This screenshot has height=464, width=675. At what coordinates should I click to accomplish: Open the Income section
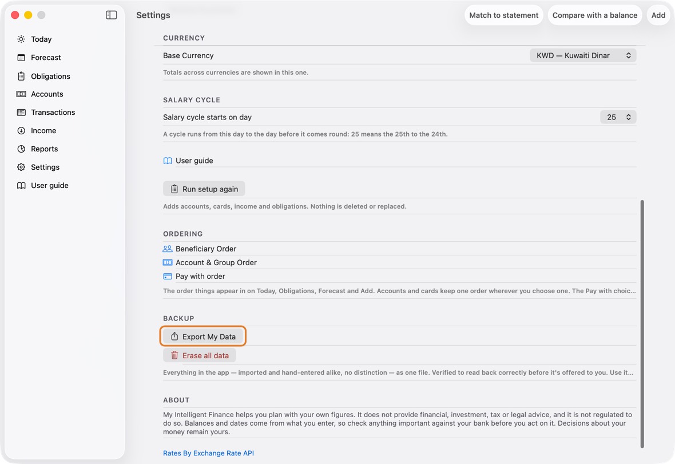coord(43,131)
